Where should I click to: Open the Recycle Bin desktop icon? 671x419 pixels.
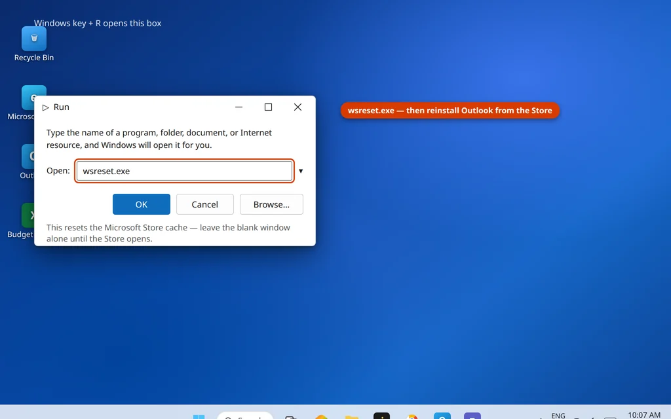coord(34,44)
